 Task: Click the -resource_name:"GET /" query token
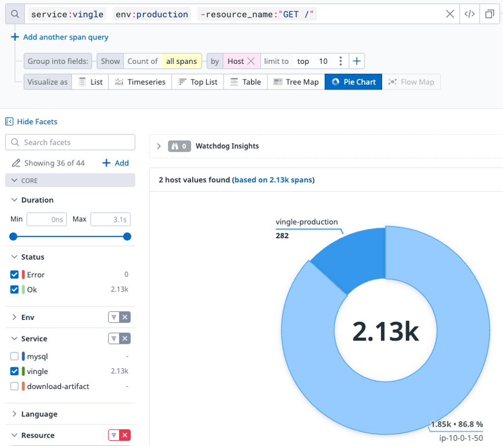tap(257, 14)
